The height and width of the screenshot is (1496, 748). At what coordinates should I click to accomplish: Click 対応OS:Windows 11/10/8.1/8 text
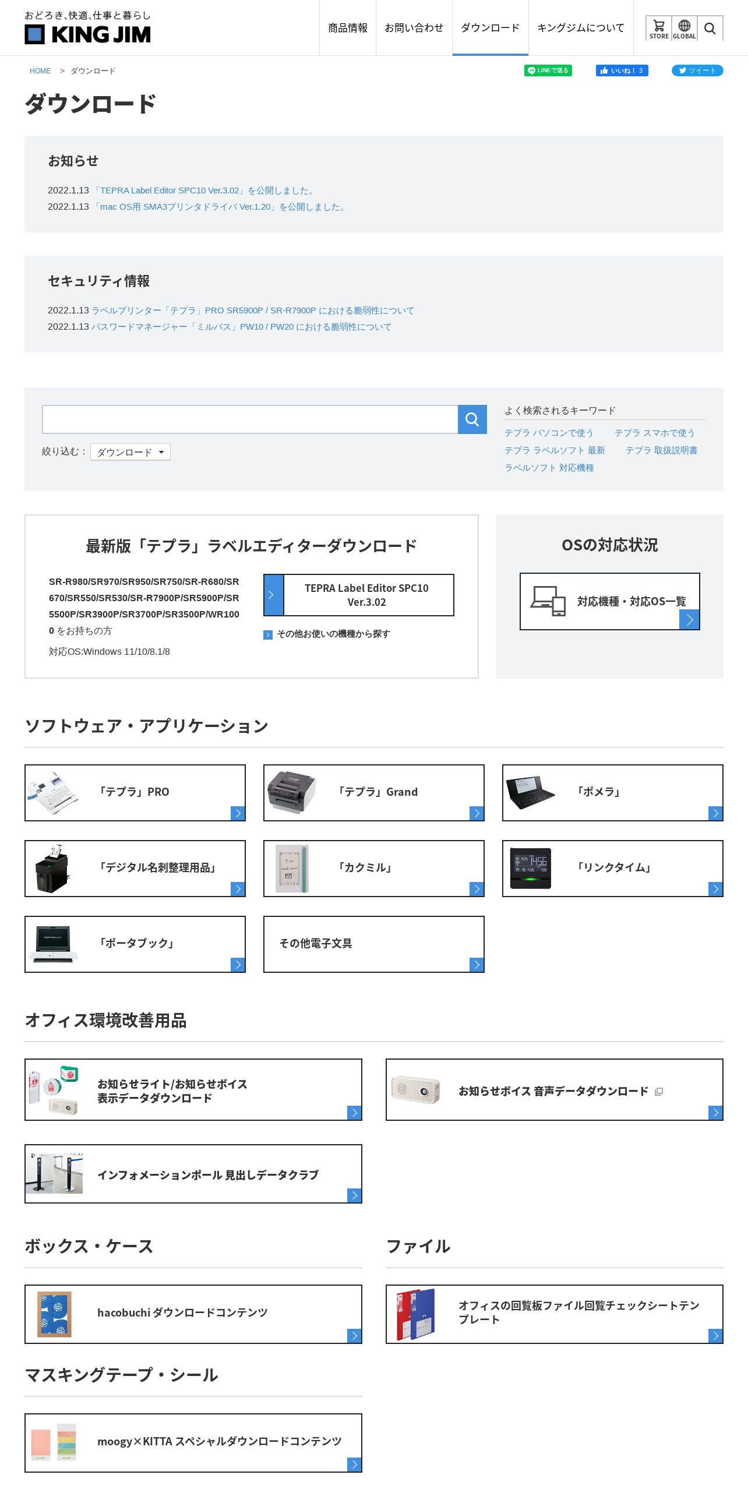(110, 651)
